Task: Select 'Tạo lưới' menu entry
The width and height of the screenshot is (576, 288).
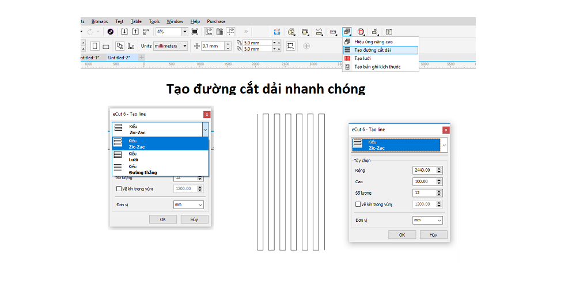Action: [x=381, y=58]
